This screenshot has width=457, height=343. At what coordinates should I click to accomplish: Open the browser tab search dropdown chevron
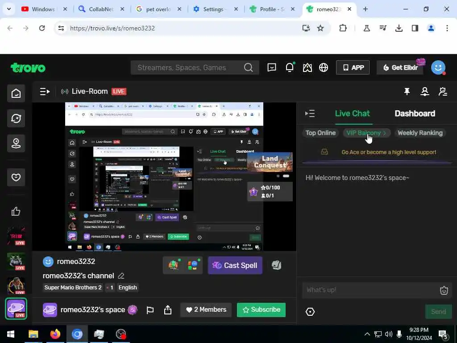click(9, 9)
